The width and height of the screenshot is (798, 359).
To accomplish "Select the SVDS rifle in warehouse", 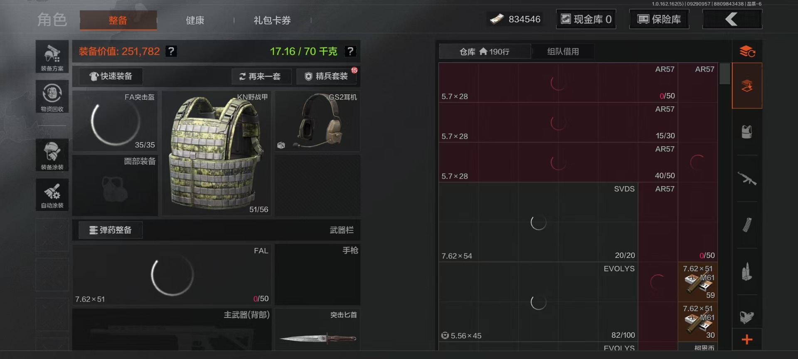I will pyautogui.click(x=538, y=222).
